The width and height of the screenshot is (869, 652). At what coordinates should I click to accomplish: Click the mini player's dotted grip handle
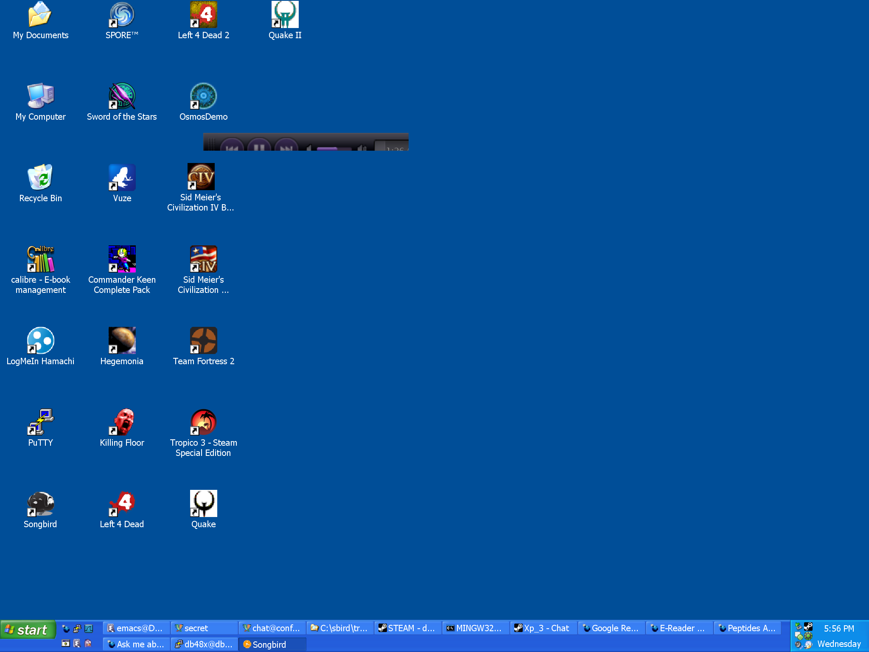pyautogui.click(x=212, y=144)
